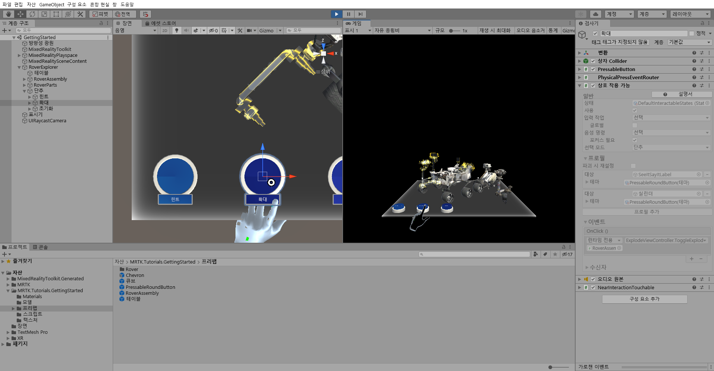
Task: Click the 재생 시 최대화 button
Action: [495, 30]
